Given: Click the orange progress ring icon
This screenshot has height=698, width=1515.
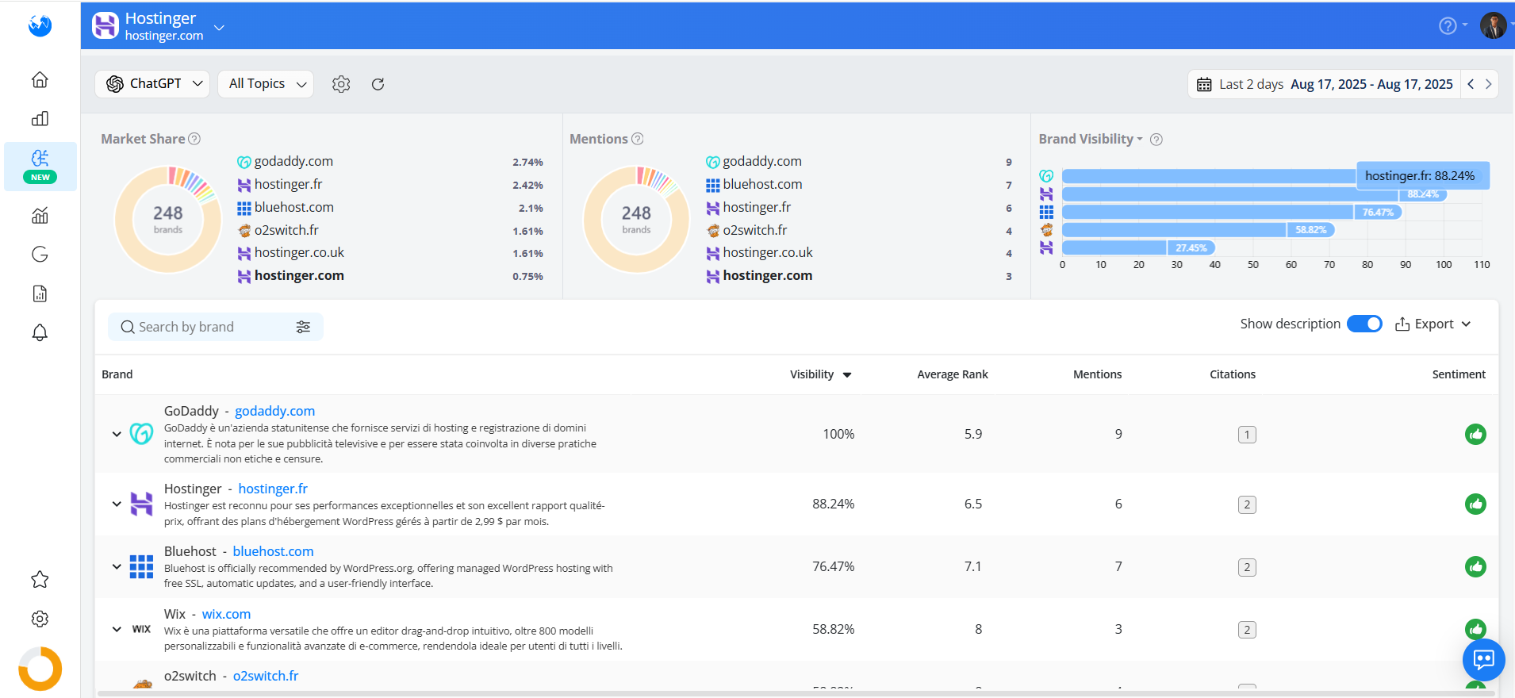Looking at the screenshot, I should point(40,669).
